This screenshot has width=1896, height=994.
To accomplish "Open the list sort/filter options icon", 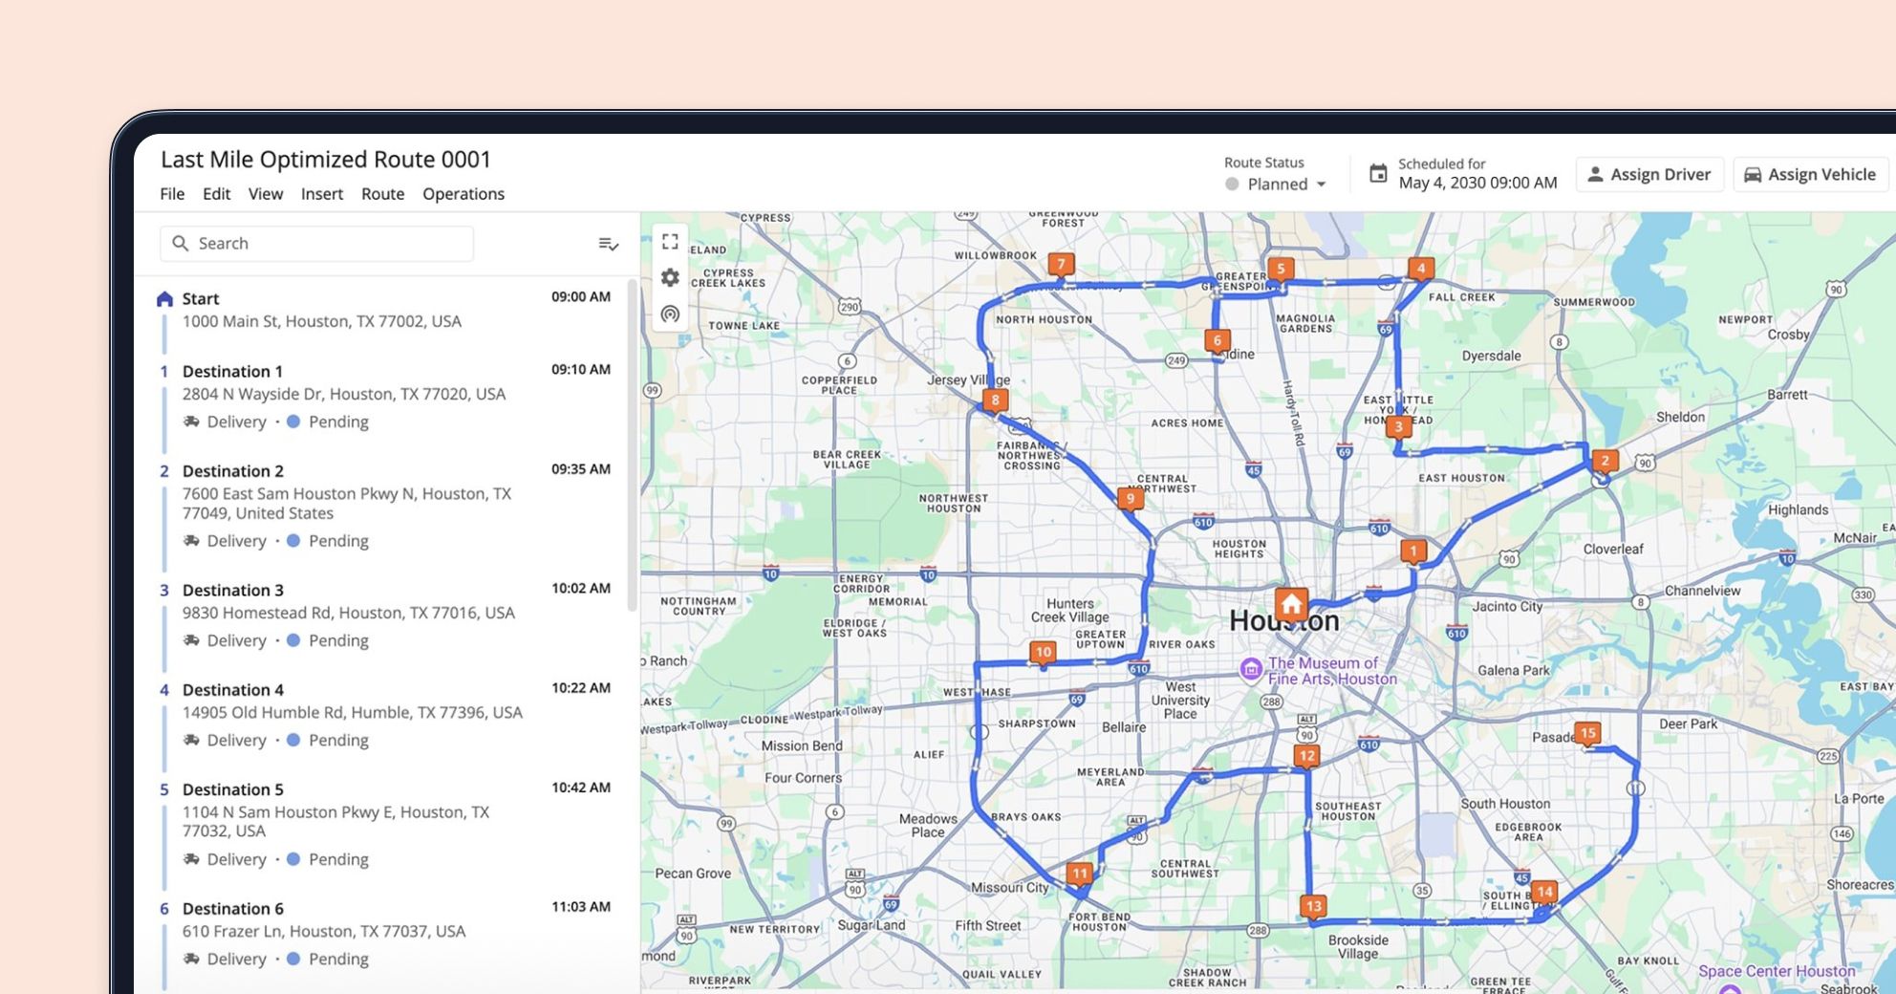I will [608, 245].
